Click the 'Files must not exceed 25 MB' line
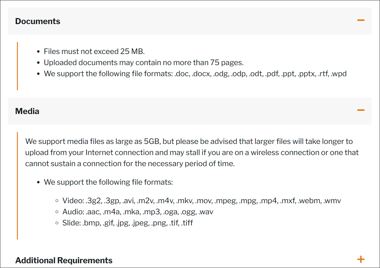The width and height of the screenshot is (380, 268). [x=94, y=52]
